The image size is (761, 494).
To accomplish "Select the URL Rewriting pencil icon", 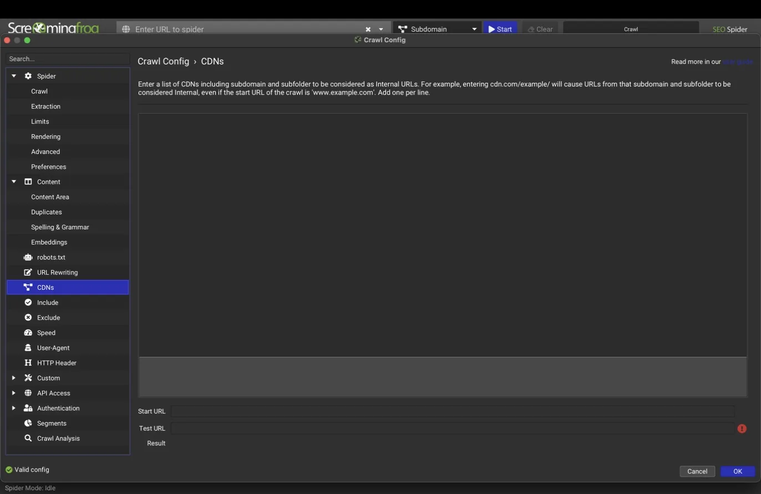I will coord(28,272).
